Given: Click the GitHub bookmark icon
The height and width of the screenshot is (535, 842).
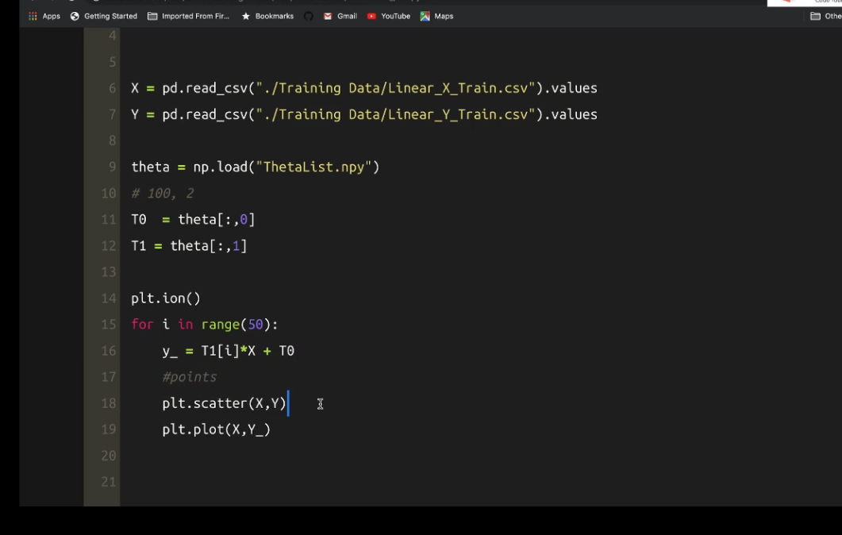Looking at the screenshot, I should pyautogui.click(x=309, y=16).
